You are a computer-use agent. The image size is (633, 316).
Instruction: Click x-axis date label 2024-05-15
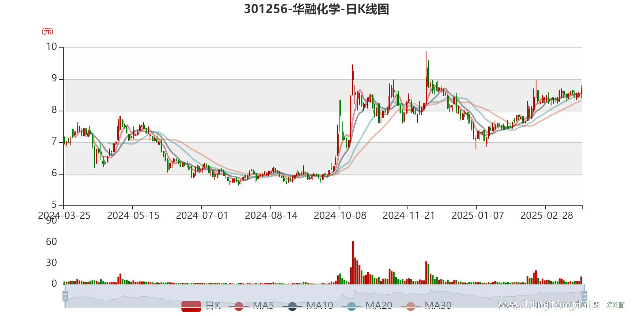pyautogui.click(x=133, y=216)
